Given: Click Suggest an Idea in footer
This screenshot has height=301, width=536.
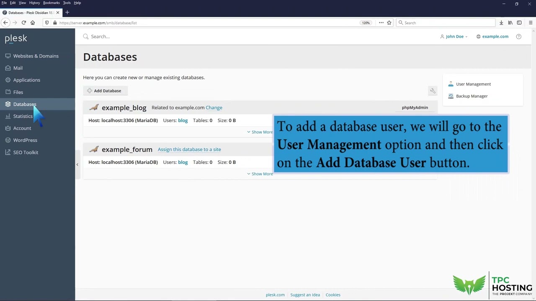Looking at the screenshot, I should point(305,295).
